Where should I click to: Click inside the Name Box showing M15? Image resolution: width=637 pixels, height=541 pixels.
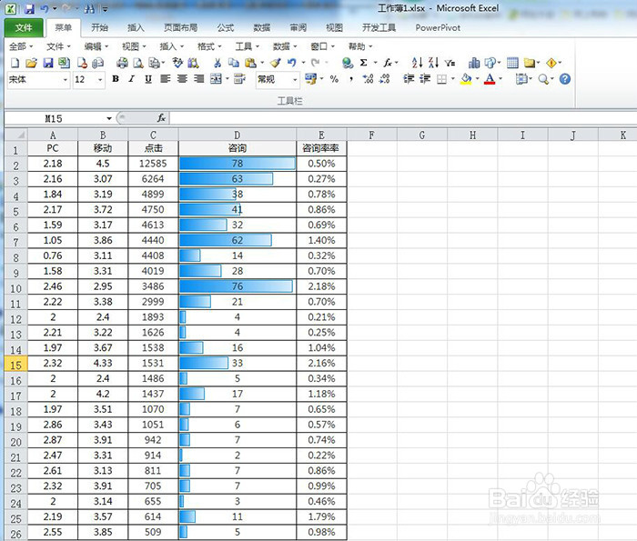[54, 118]
